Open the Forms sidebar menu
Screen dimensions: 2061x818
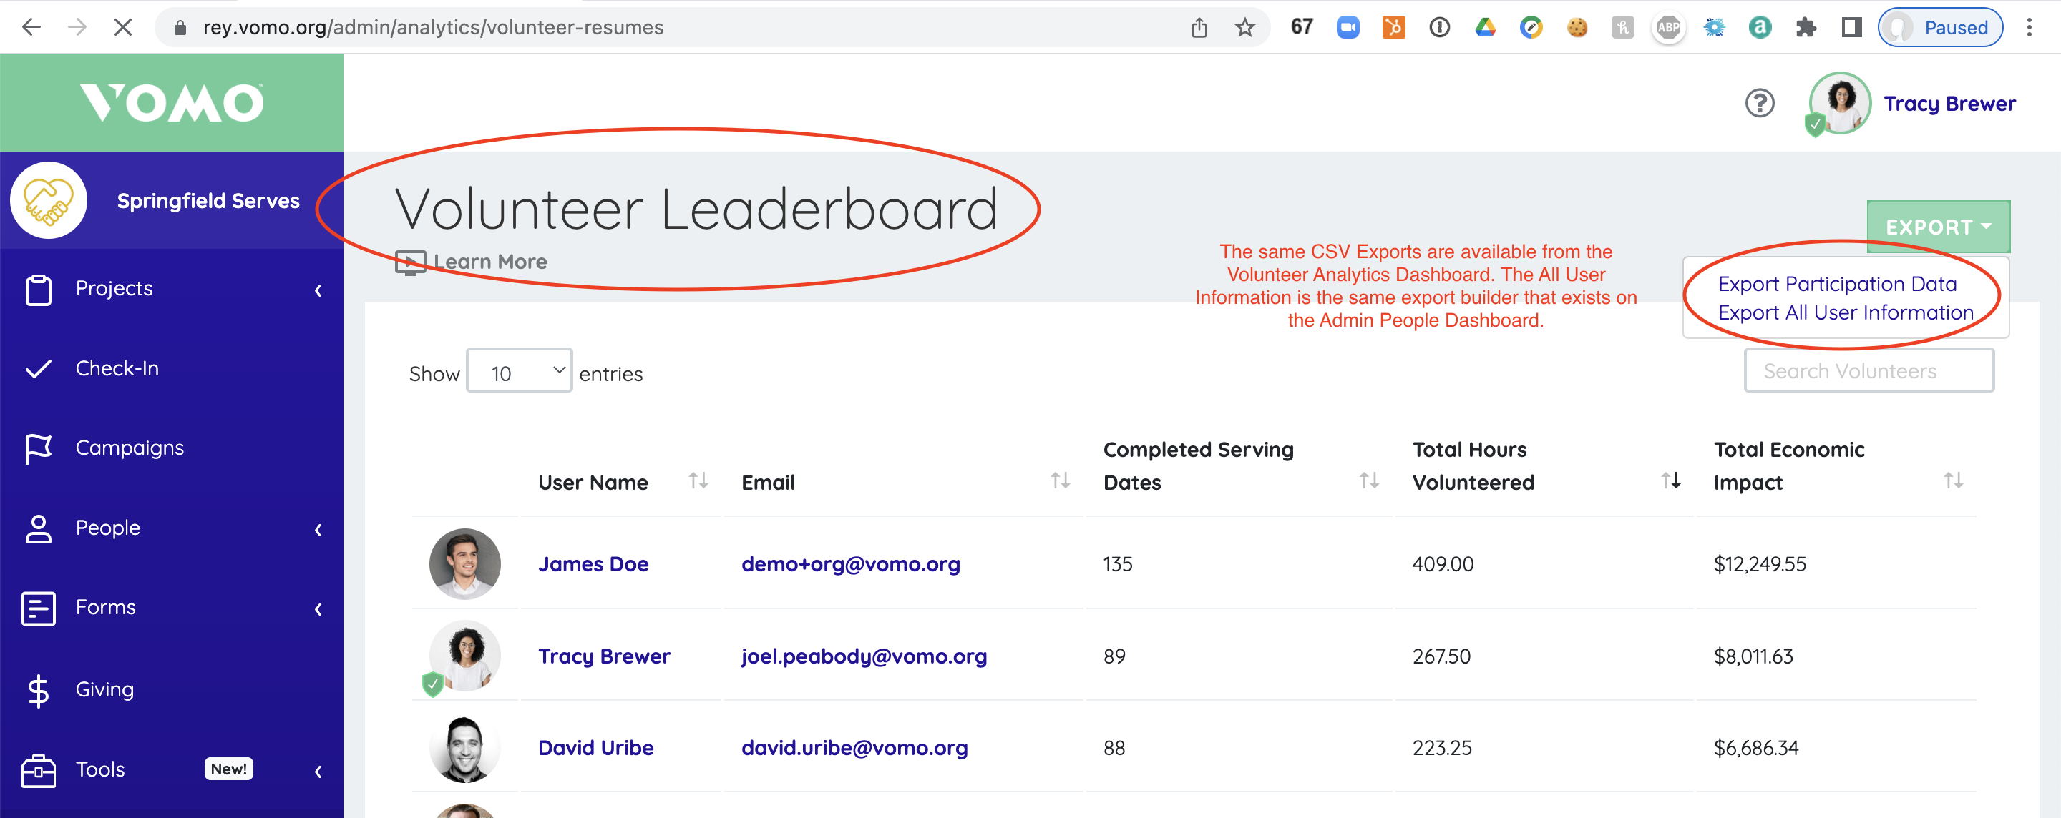[106, 607]
